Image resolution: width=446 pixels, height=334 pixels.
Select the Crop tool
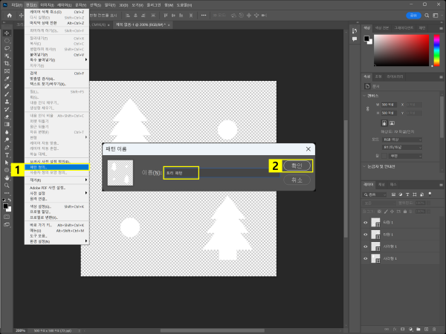pyautogui.click(x=7, y=63)
